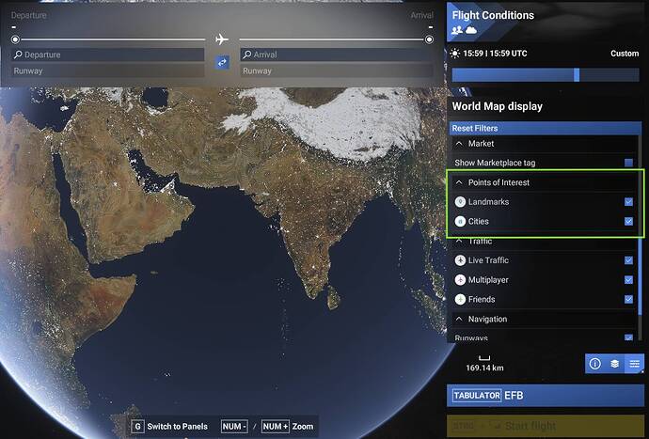Viewport: 649px width, 439px height.
Task: Click the airplane icon between the sliders
Action: pos(222,39)
